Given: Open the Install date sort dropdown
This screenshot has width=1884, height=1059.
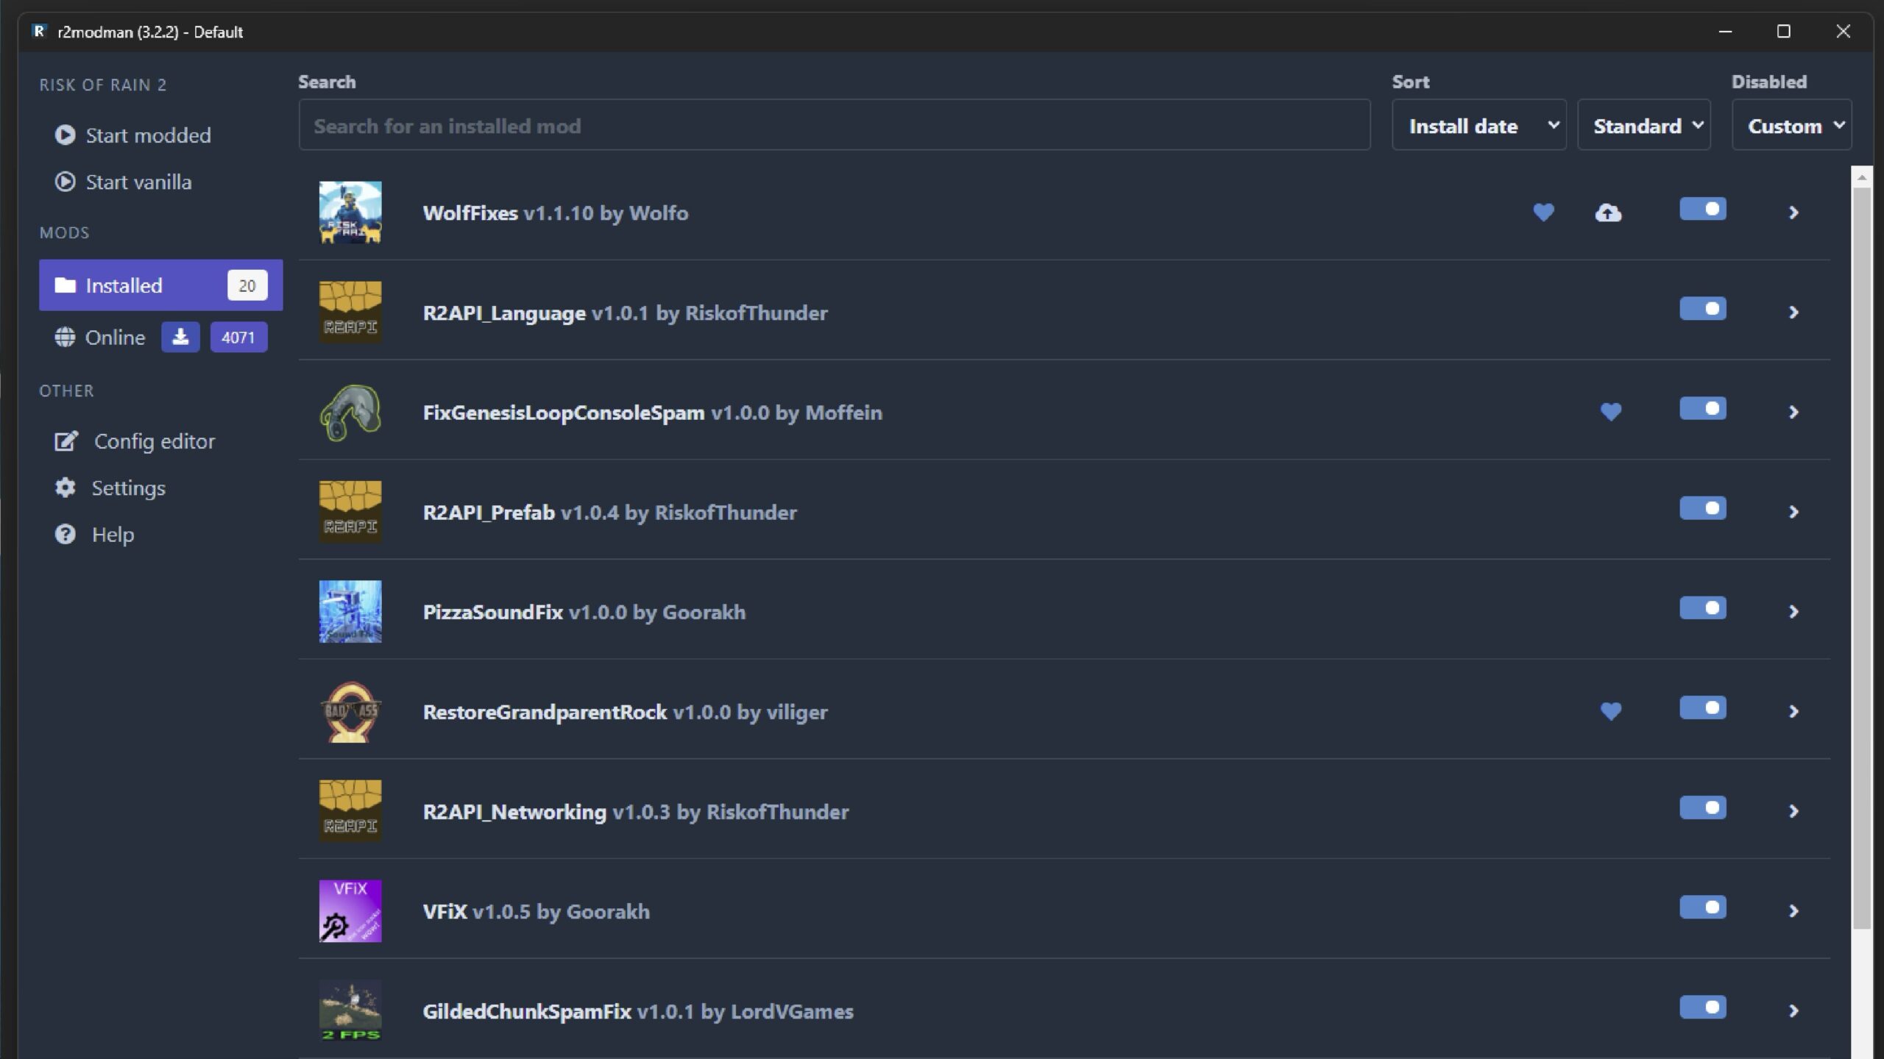Looking at the screenshot, I should coord(1479,125).
